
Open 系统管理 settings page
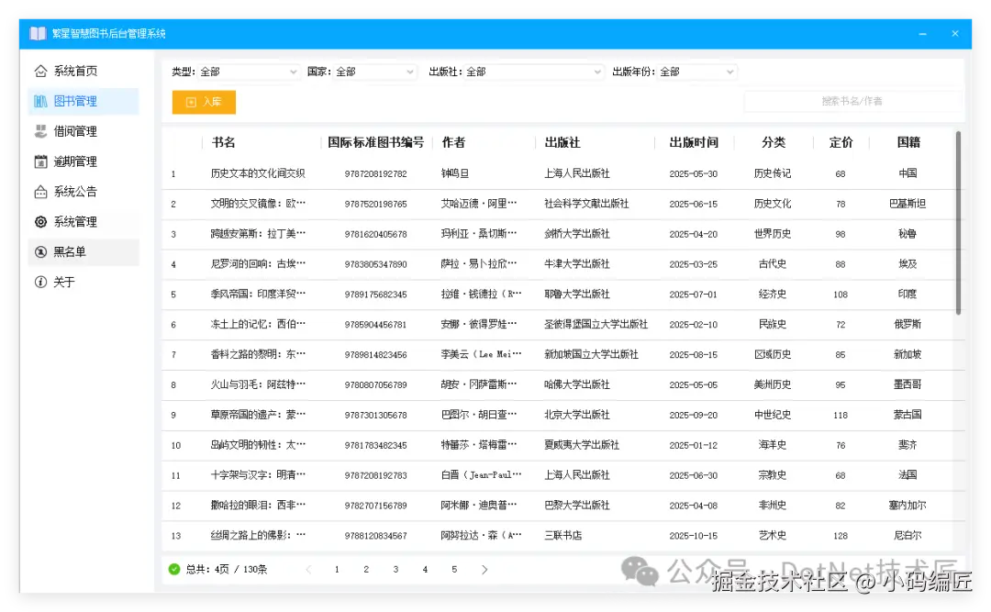tap(84, 222)
